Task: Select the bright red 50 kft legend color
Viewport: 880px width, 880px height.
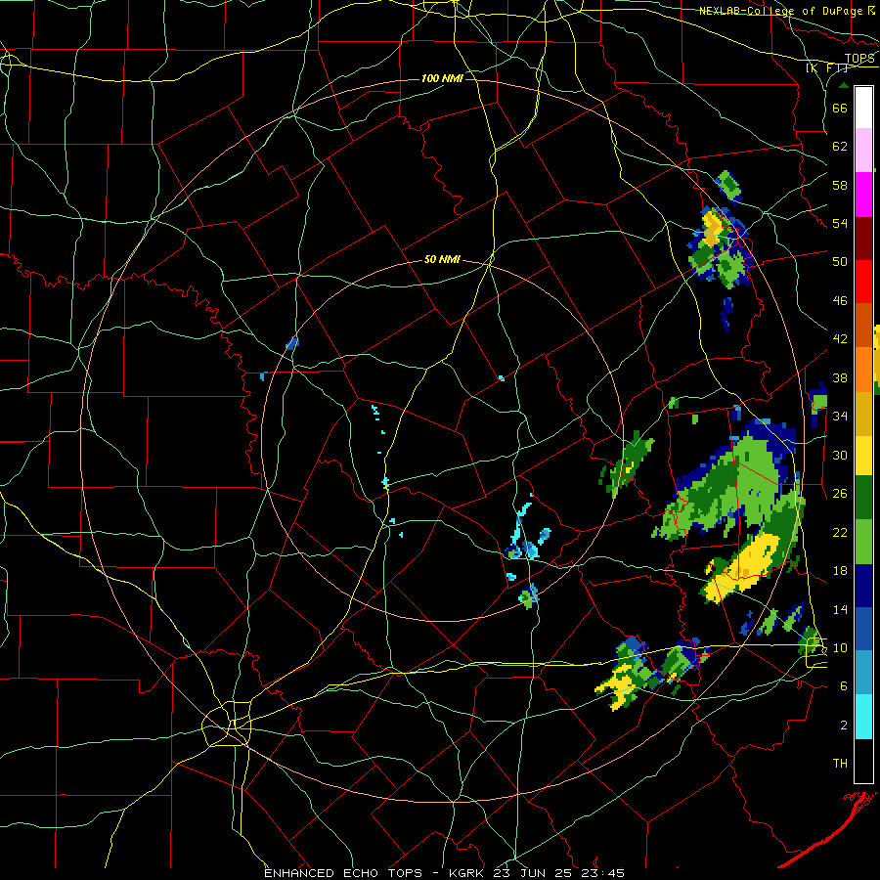Action: pos(863,282)
